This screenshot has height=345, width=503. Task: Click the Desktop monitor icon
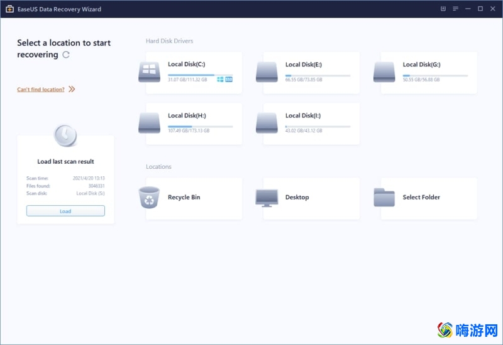tap(267, 198)
